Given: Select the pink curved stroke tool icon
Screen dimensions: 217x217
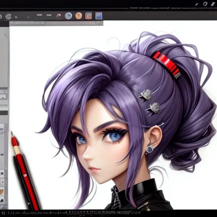Looking at the screenshot, I should tap(59, 16).
